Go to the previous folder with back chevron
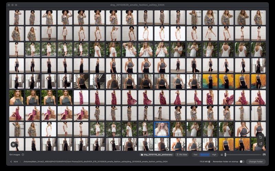Viewport: 275px width, 171px height. point(11,161)
